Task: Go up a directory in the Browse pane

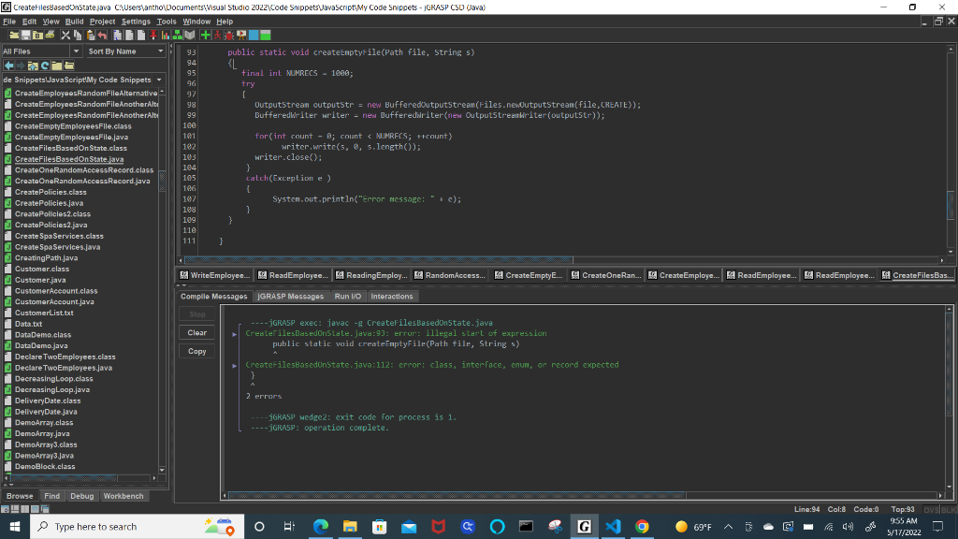Action: pos(33,66)
